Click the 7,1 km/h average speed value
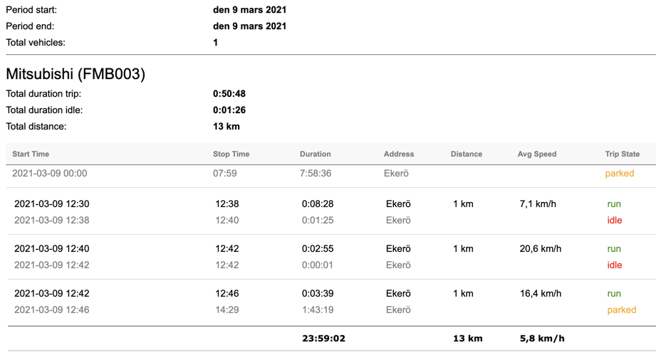 coord(538,204)
